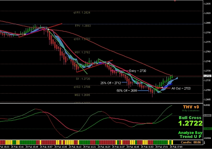The height and width of the screenshot is (149, 212).
Task: Click the Entry ~ 2730 label
Action: 137,71
